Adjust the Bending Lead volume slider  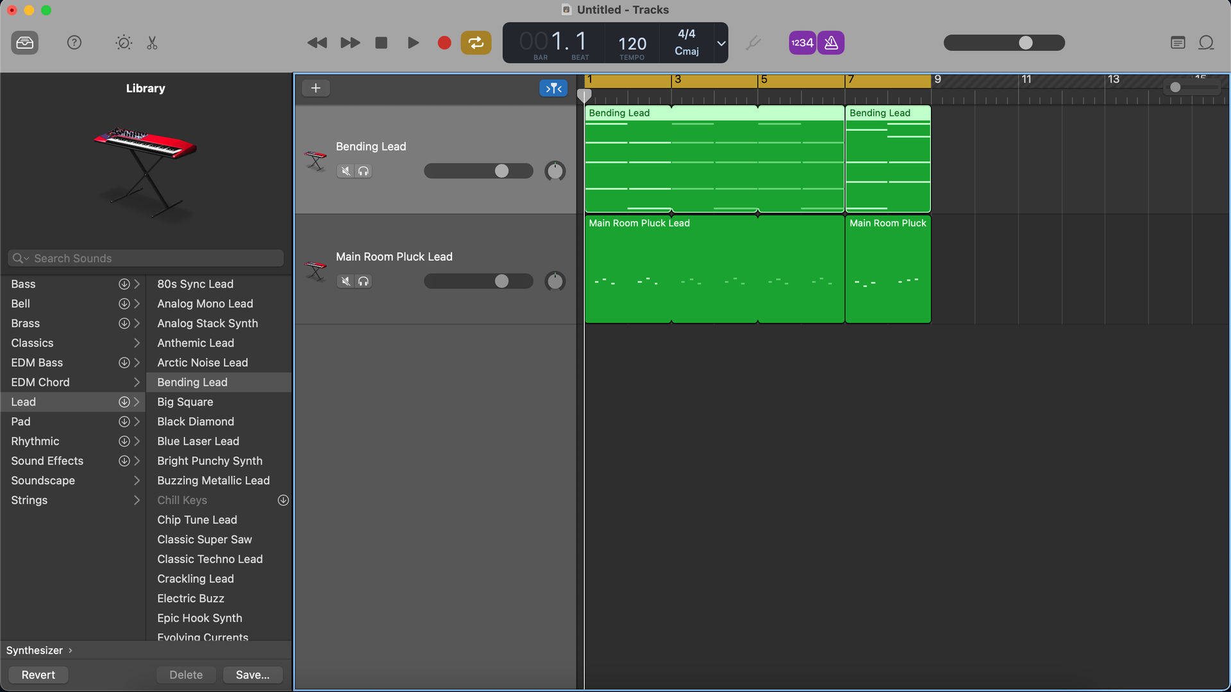pyautogui.click(x=500, y=171)
